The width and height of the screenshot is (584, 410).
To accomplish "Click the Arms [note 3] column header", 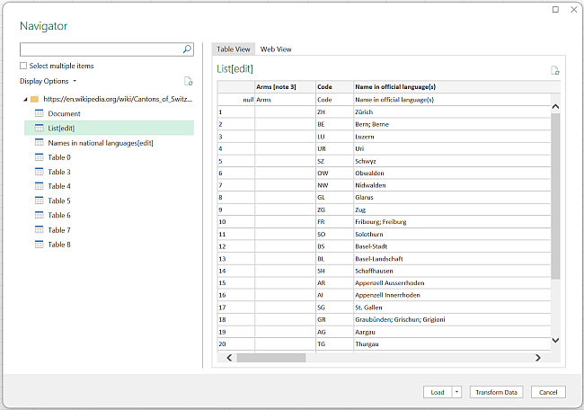I will pos(286,86).
